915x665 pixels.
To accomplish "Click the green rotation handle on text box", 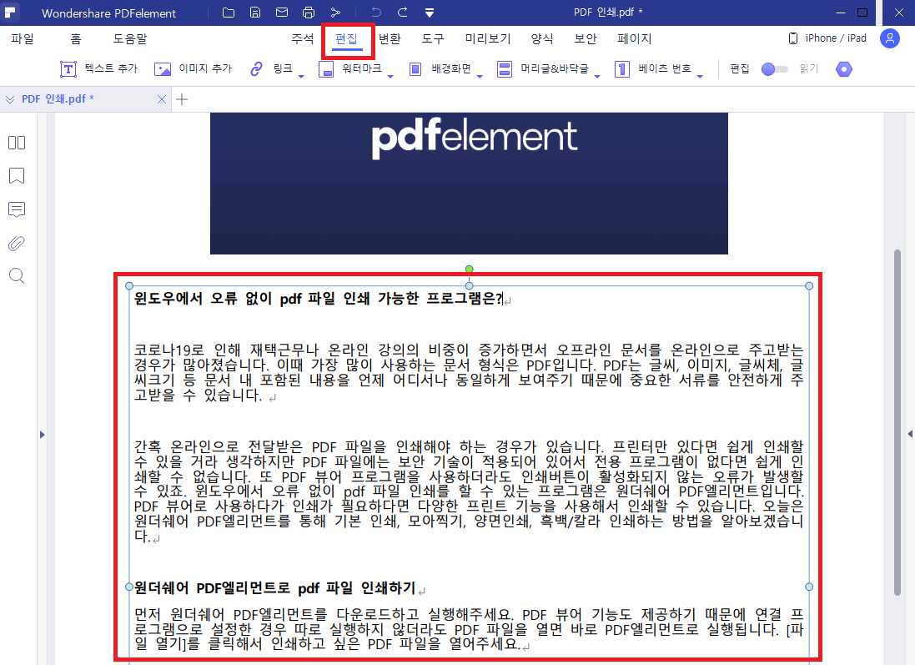I will click(469, 270).
